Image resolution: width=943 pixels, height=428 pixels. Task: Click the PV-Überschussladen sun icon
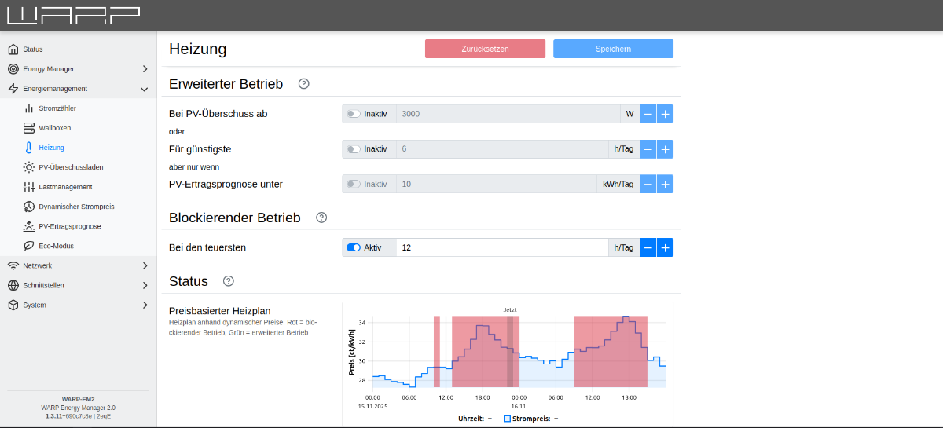tap(29, 167)
